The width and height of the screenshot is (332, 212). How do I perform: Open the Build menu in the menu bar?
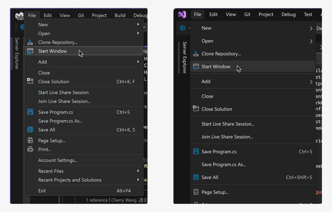click(x=120, y=15)
